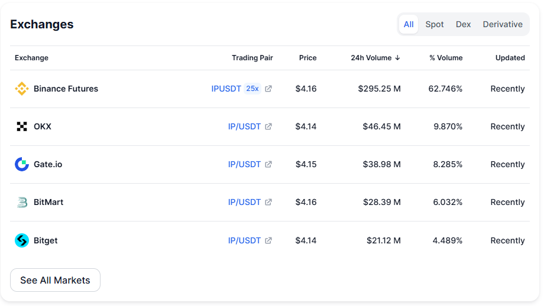
Task: Click the Bitget logo icon
Action: point(21,240)
